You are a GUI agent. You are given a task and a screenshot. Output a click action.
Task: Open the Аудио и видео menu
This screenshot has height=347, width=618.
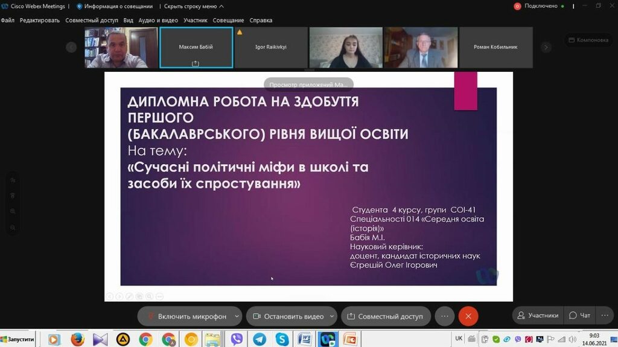[158, 20]
